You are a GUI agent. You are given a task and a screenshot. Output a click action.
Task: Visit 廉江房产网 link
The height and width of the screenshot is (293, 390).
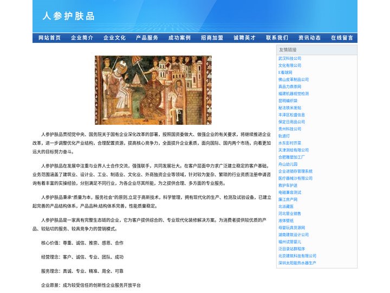[x=288, y=199]
